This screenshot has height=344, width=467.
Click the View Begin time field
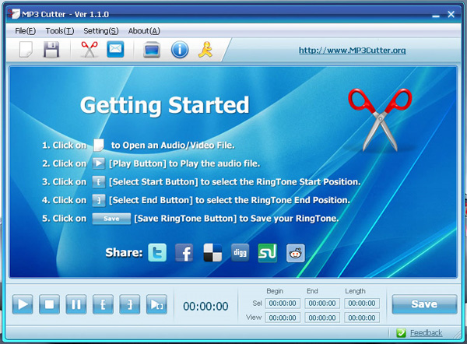pos(283,318)
